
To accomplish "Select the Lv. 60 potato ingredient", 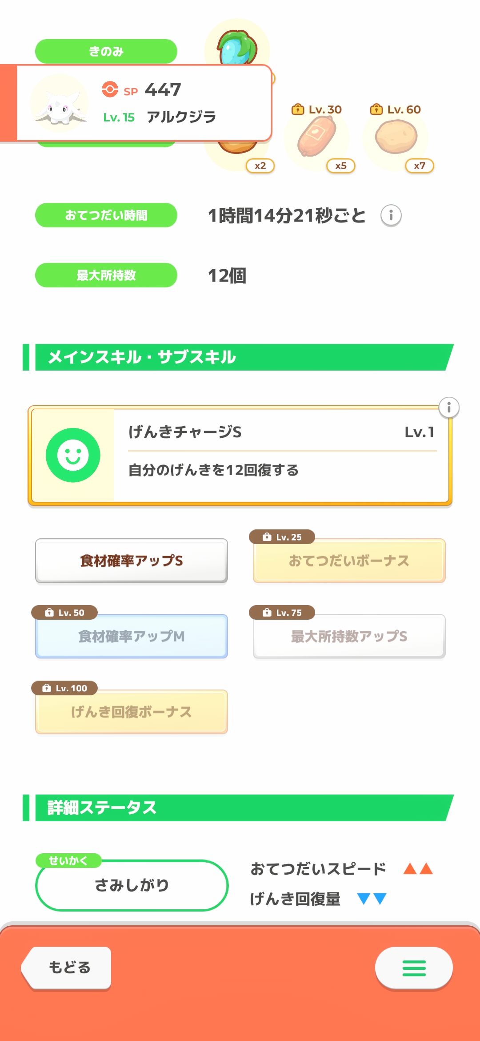I will 396,137.
